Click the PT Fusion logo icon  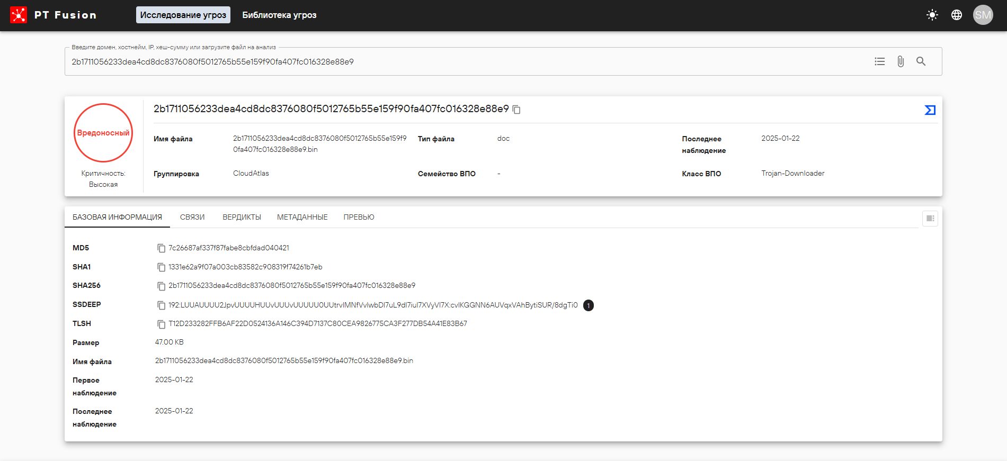coord(19,15)
